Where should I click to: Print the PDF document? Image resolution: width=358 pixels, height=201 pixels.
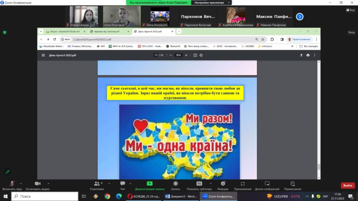pos(308,55)
